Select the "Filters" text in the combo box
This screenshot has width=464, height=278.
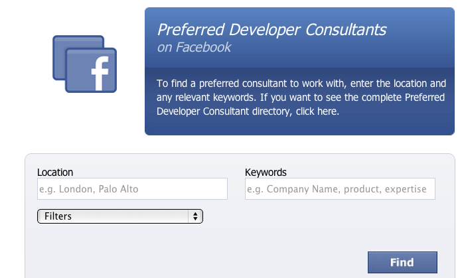pyautogui.click(x=58, y=216)
